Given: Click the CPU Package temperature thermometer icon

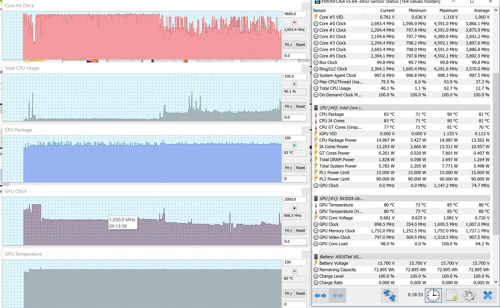Looking at the screenshot, I should pyautogui.click(x=316, y=114).
